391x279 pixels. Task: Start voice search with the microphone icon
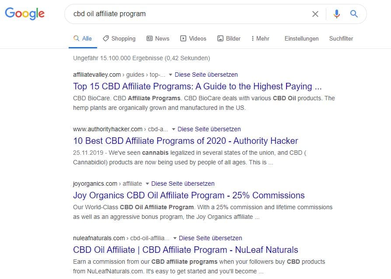point(336,14)
